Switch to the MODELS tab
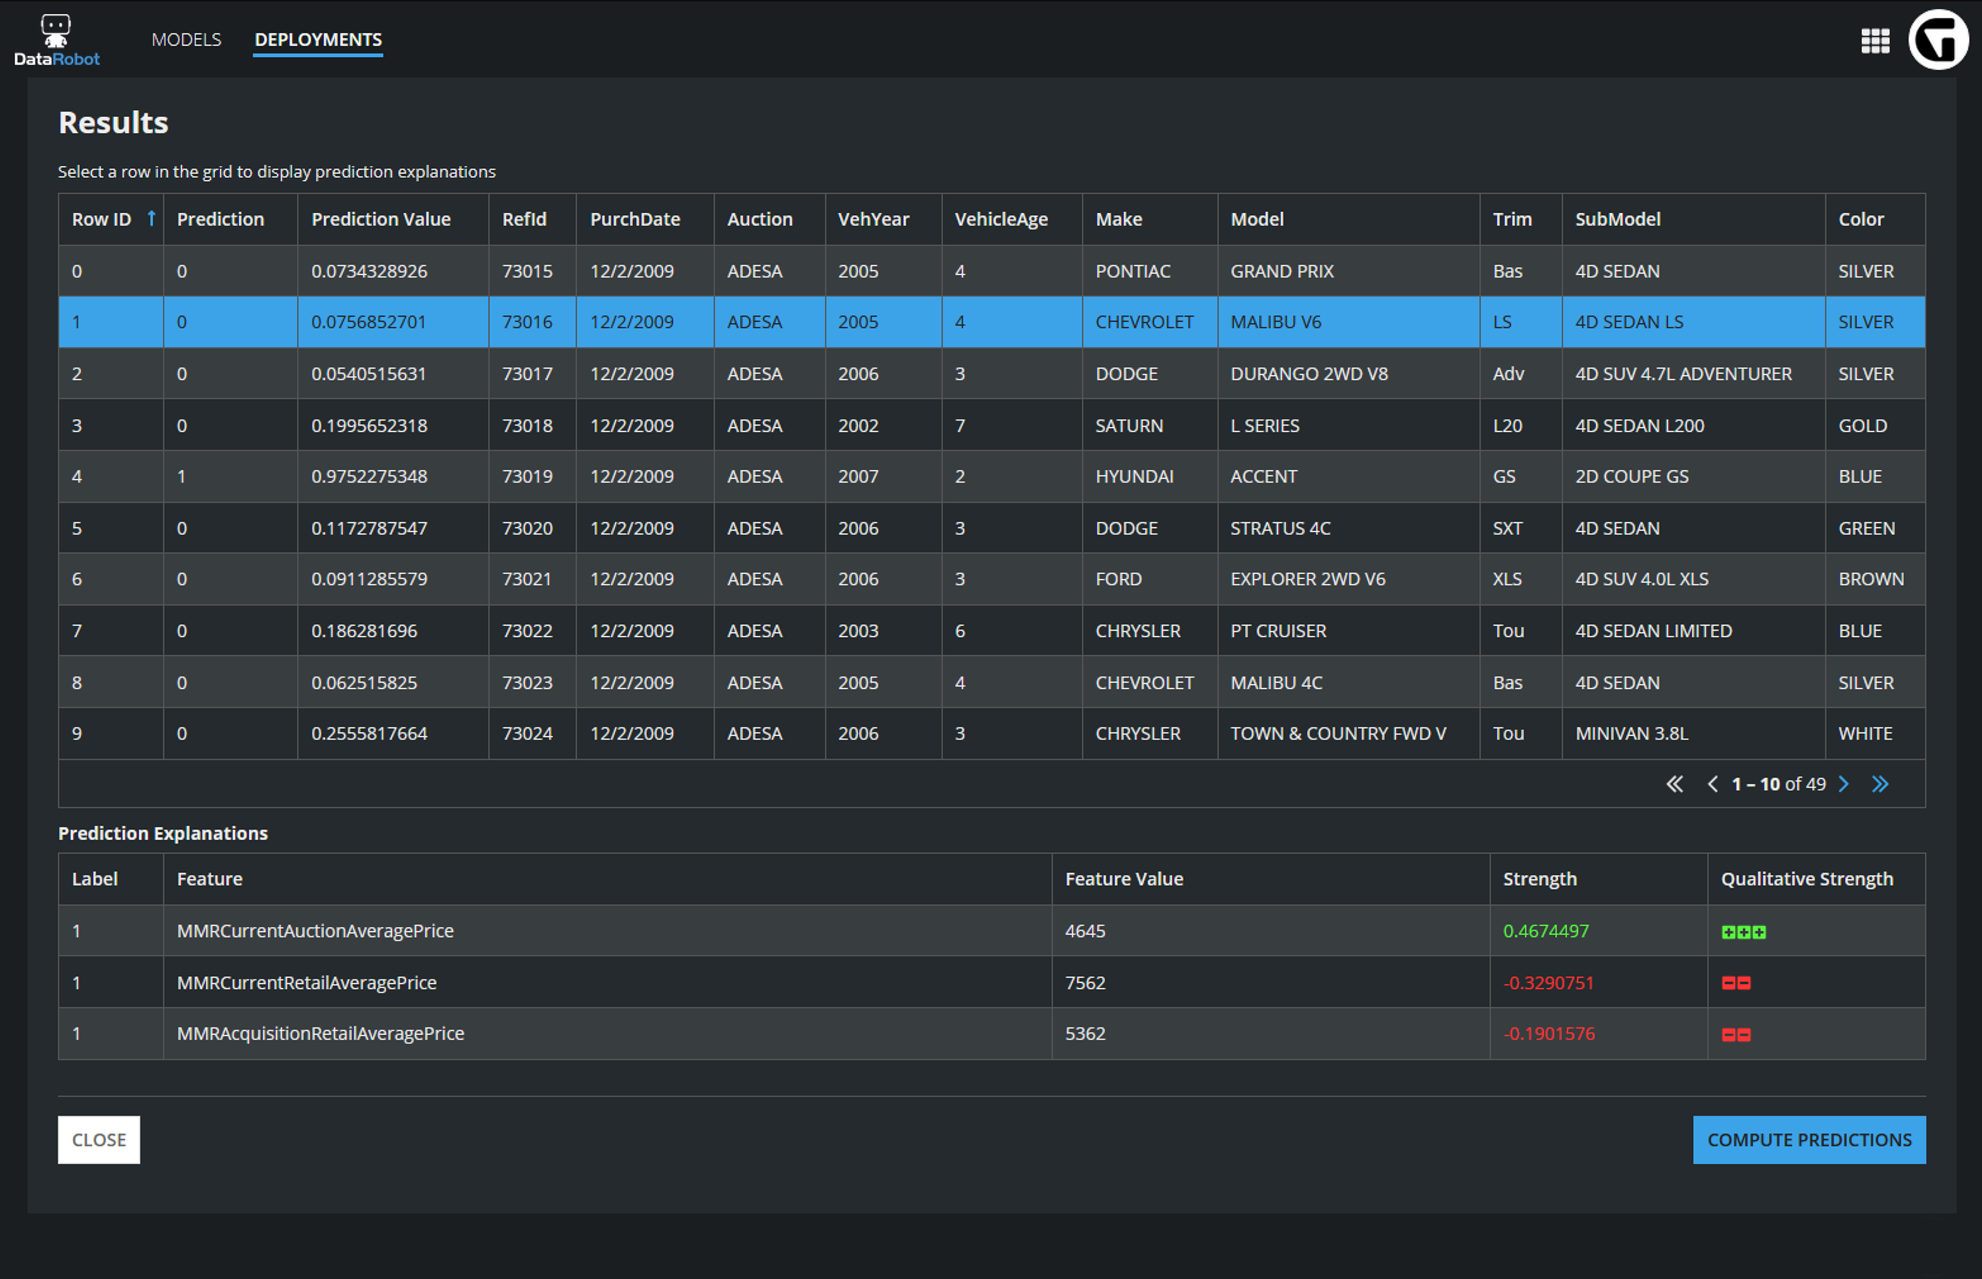The image size is (1982, 1279). [186, 39]
